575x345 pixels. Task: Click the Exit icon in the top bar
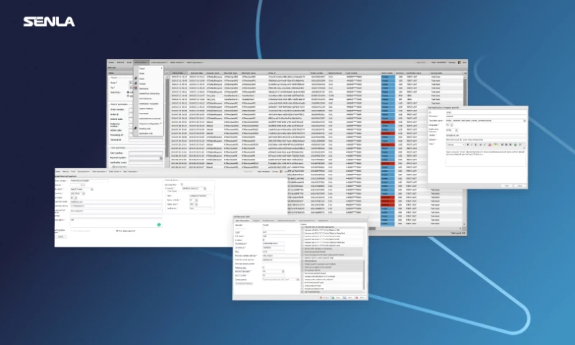click(x=465, y=63)
